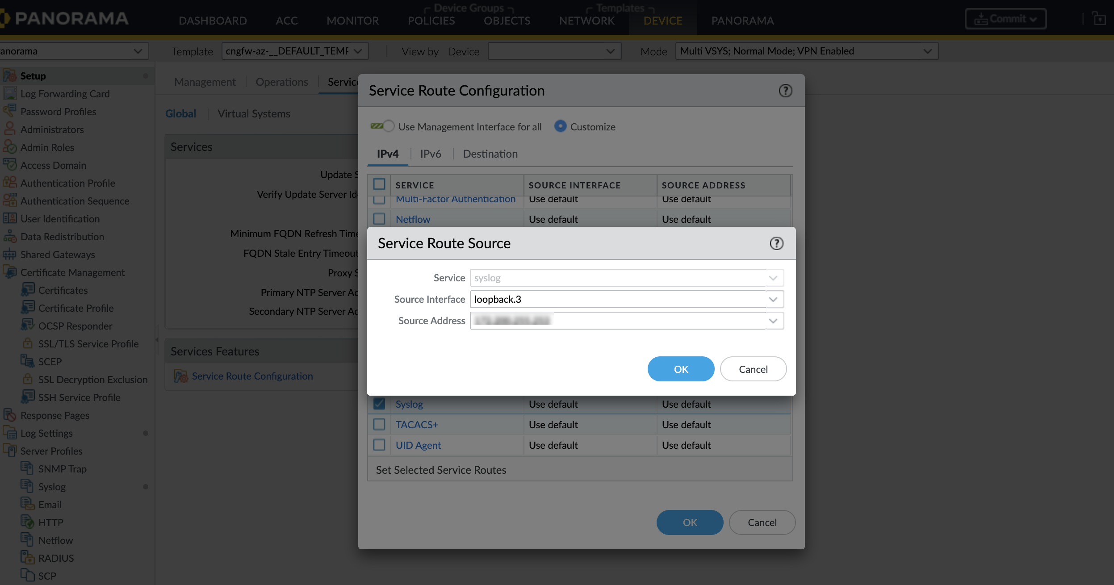Image resolution: width=1114 pixels, height=585 pixels.
Task: Click the Setup gear icon in sidebar
Action: [10, 75]
